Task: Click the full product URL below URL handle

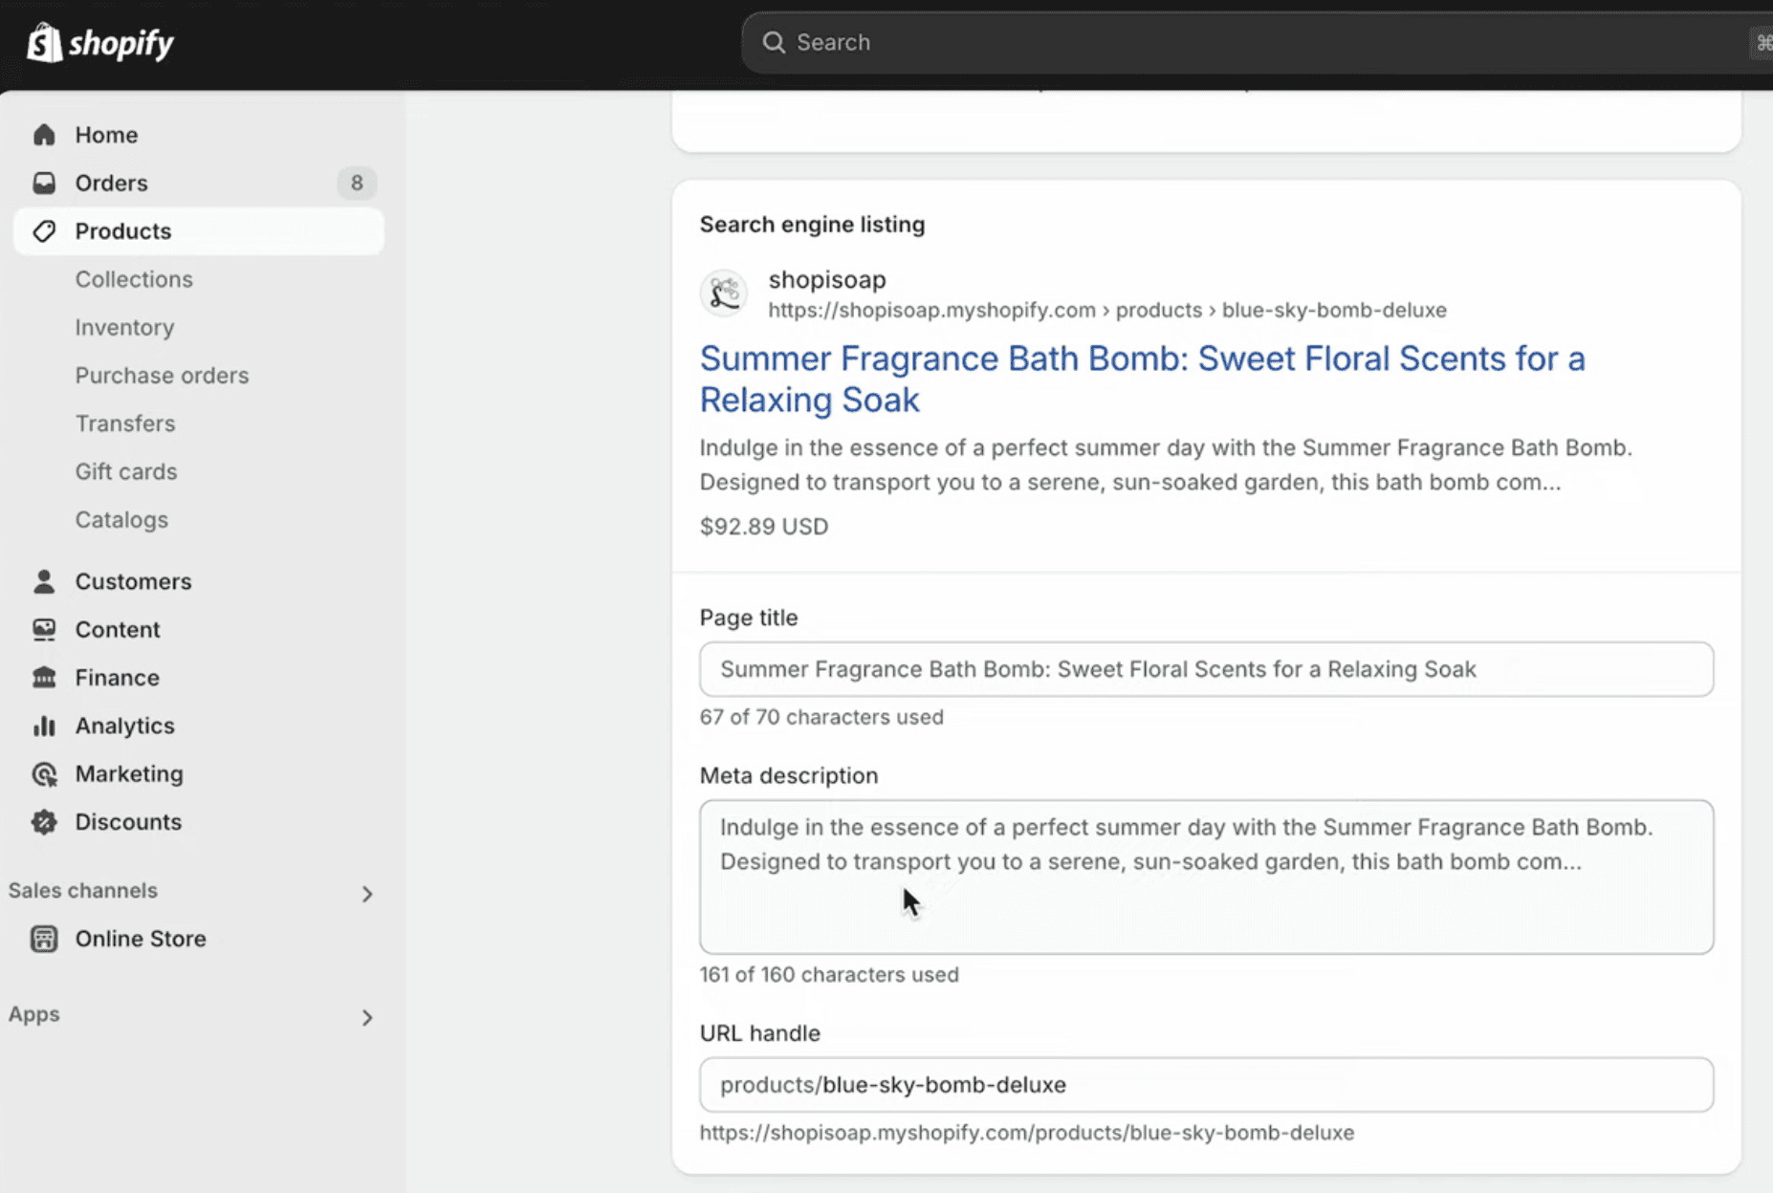Action: [1027, 1133]
